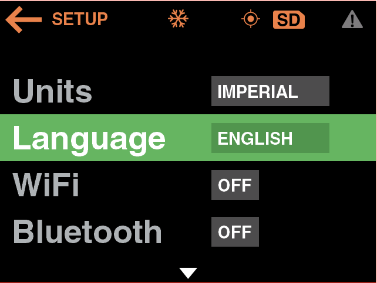The height and width of the screenshot is (283, 377).
Task: Toggle the Bluetooth OFF switch
Action: [235, 232]
